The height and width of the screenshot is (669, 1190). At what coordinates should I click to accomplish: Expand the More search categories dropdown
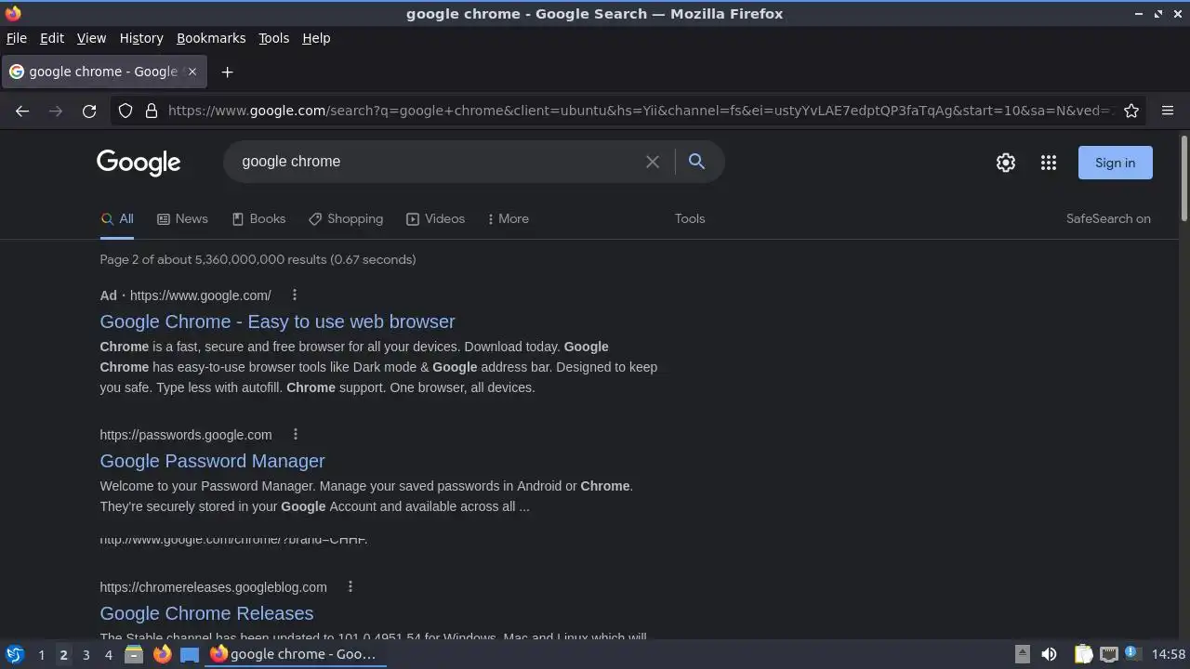click(508, 218)
